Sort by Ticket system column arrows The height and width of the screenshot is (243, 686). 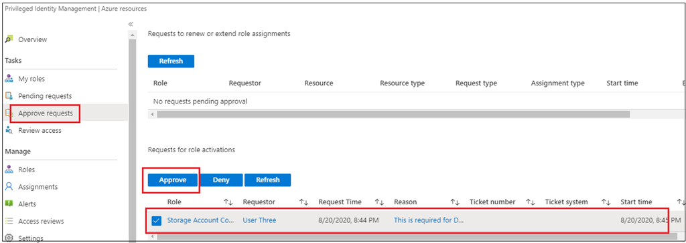[606, 202]
